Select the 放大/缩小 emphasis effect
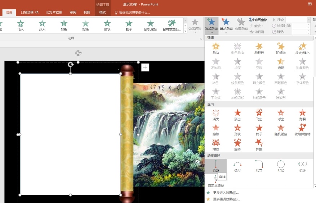Image resolution: width=316 pixels, height=203 pixels. 302,49
